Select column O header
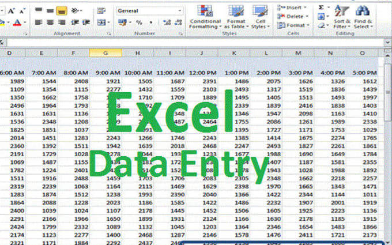The width and height of the screenshot is (392, 245). [362, 53]
